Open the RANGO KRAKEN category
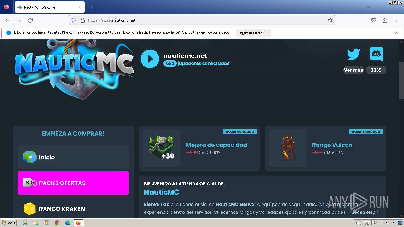The width and height of the screenshot is (404, 227). 73,208
